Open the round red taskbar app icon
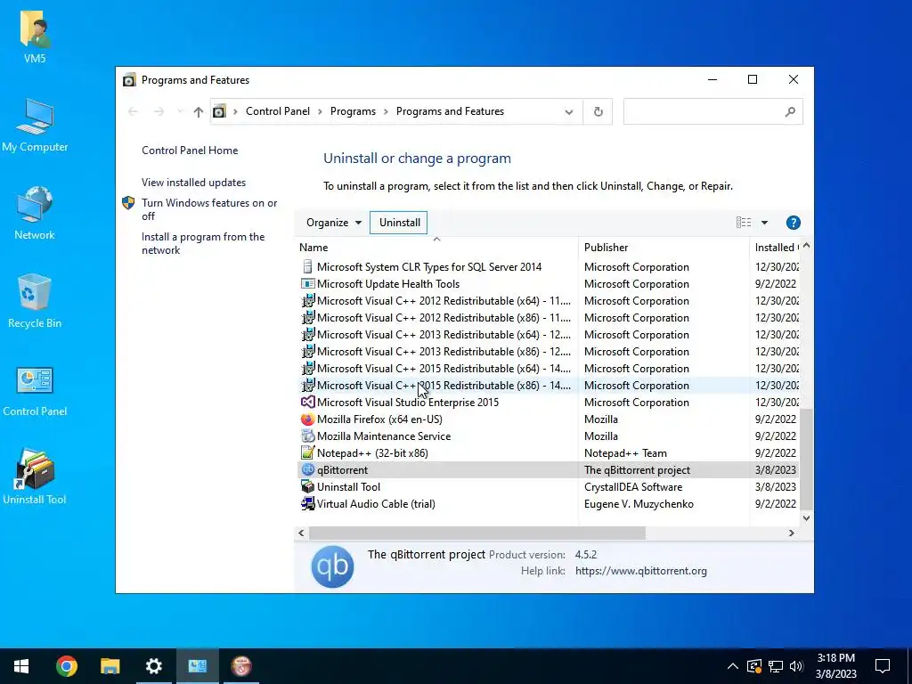 tap(240, 666)
